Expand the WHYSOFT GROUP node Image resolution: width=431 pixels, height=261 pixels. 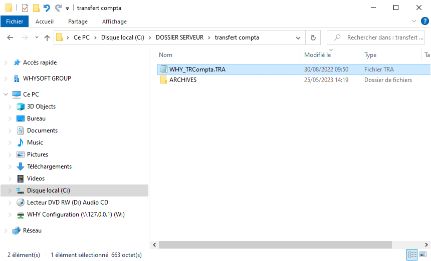click(6, 78)
